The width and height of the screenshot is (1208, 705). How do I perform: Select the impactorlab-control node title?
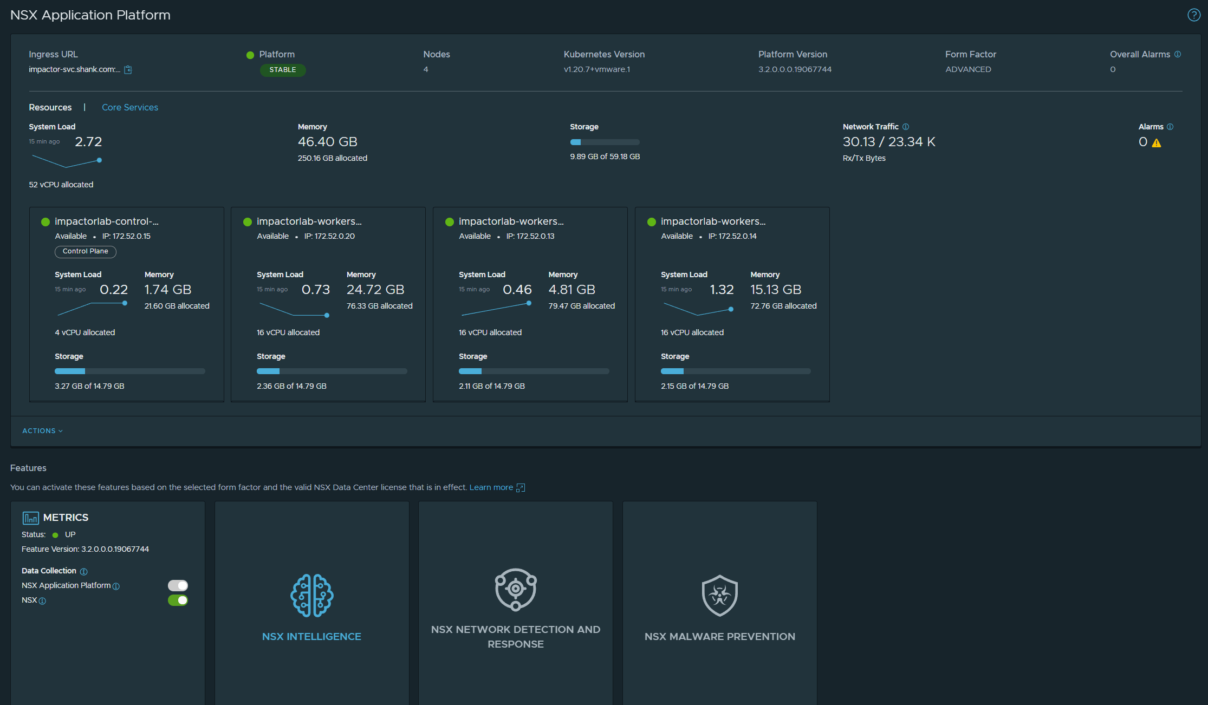point(107,221)
